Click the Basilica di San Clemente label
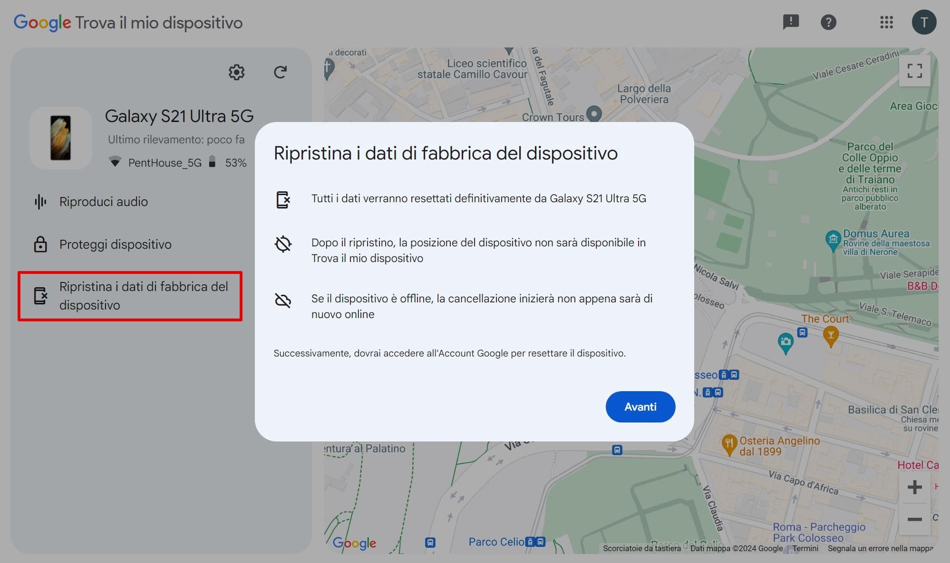 (892, 410)
